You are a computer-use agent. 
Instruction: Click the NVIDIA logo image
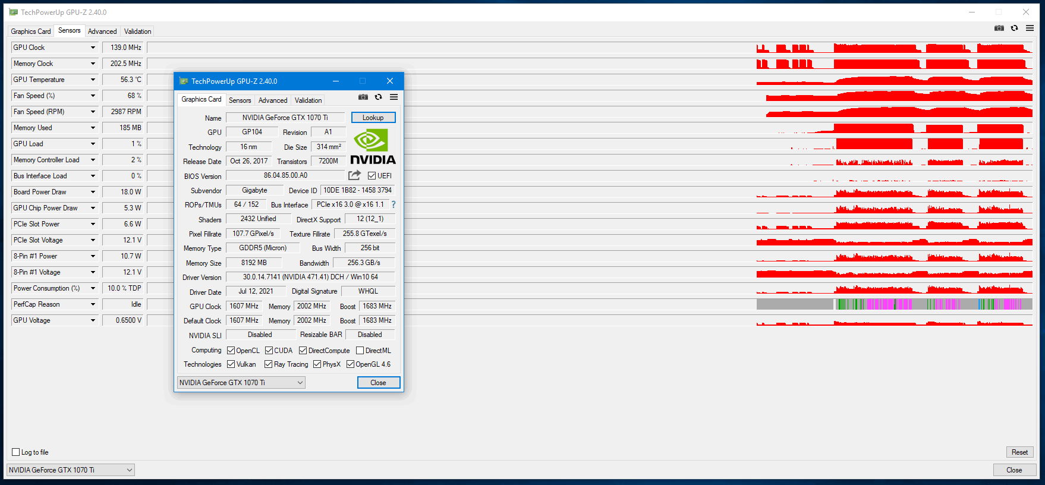pos(373,147)
